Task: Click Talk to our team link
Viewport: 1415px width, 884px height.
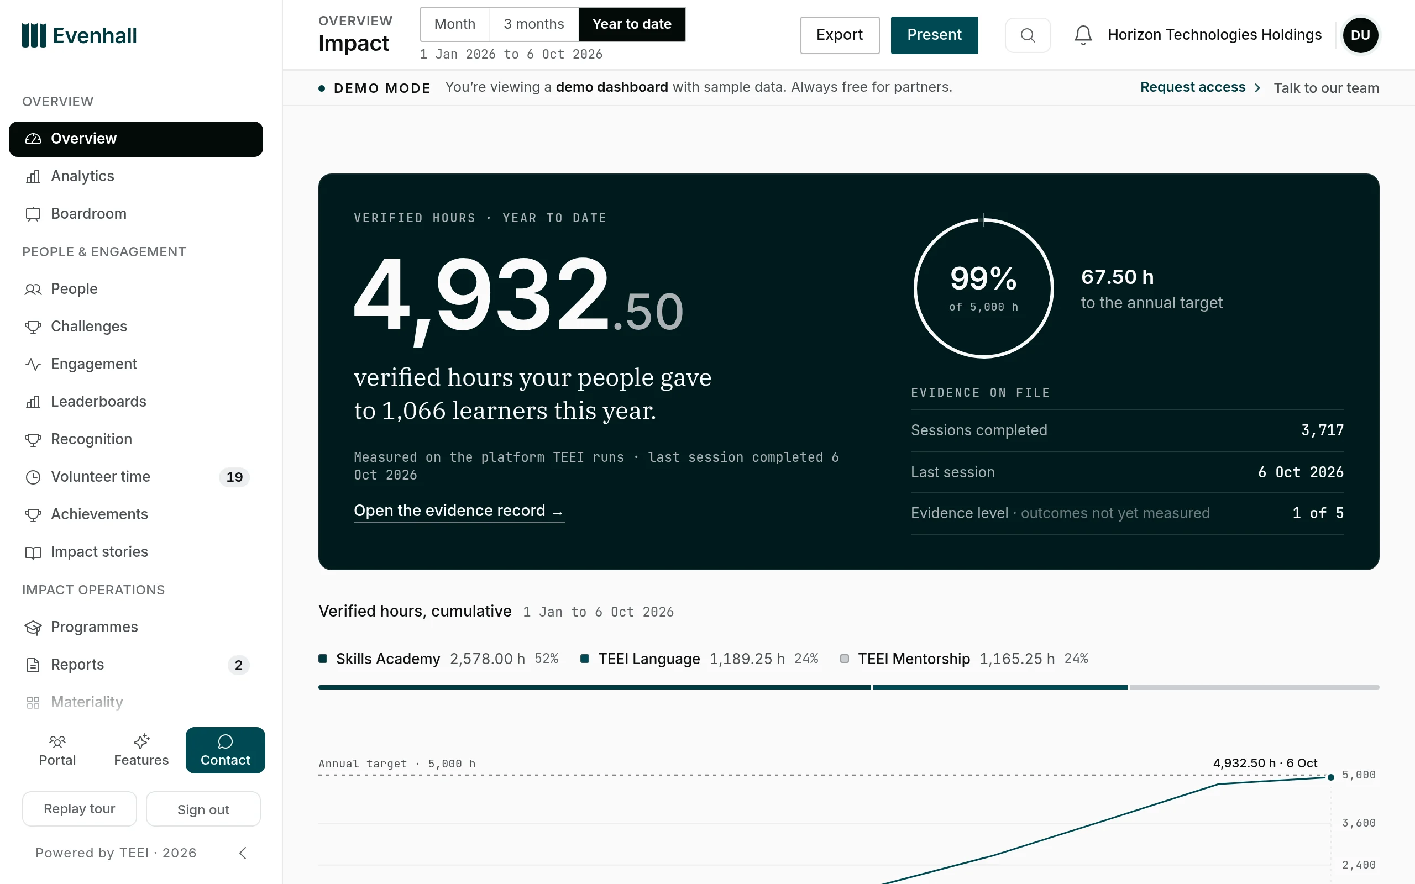Action: (x=1326, y=88)
